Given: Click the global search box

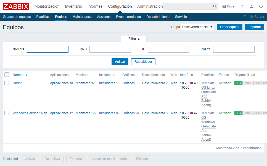Looking at the screenshot, I should tap(188, 6).
